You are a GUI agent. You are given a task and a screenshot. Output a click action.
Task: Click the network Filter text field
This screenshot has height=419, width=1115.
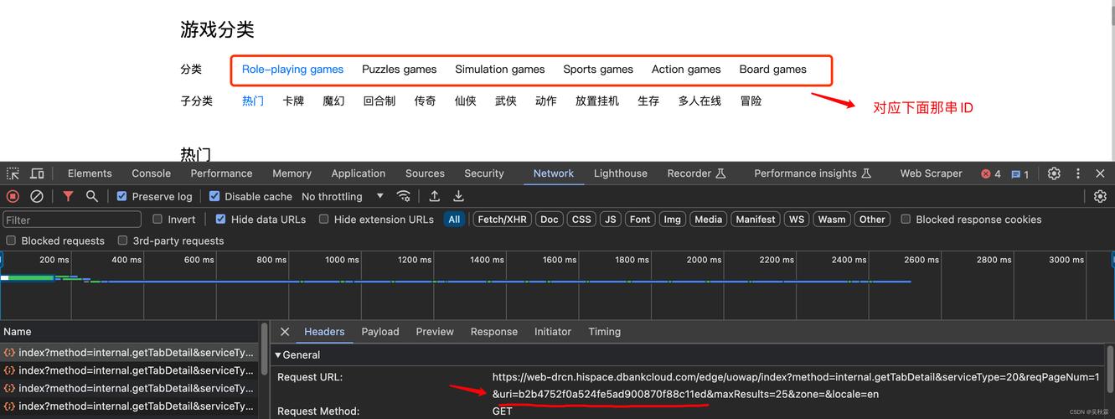[72, 220]
